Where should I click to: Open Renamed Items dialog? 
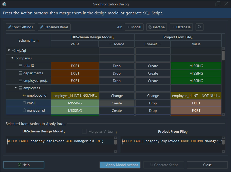[x=54, y=27]
